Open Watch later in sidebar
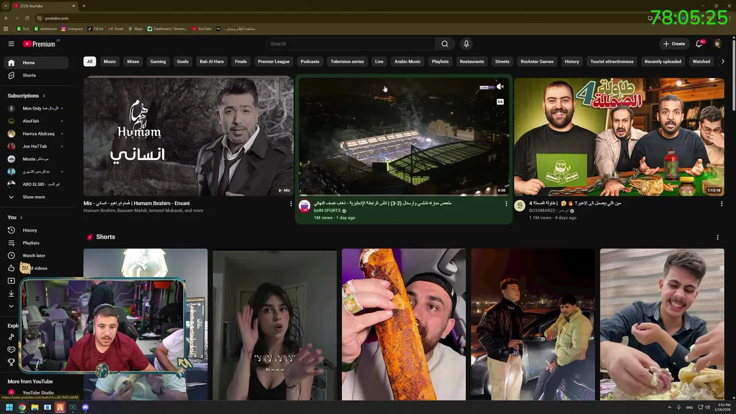 pyautogui.click(x=36, y=255)
